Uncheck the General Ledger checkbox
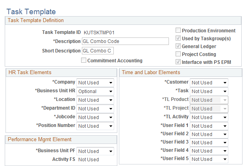This screenshot has height=166, width=250. tap(178, 47)
